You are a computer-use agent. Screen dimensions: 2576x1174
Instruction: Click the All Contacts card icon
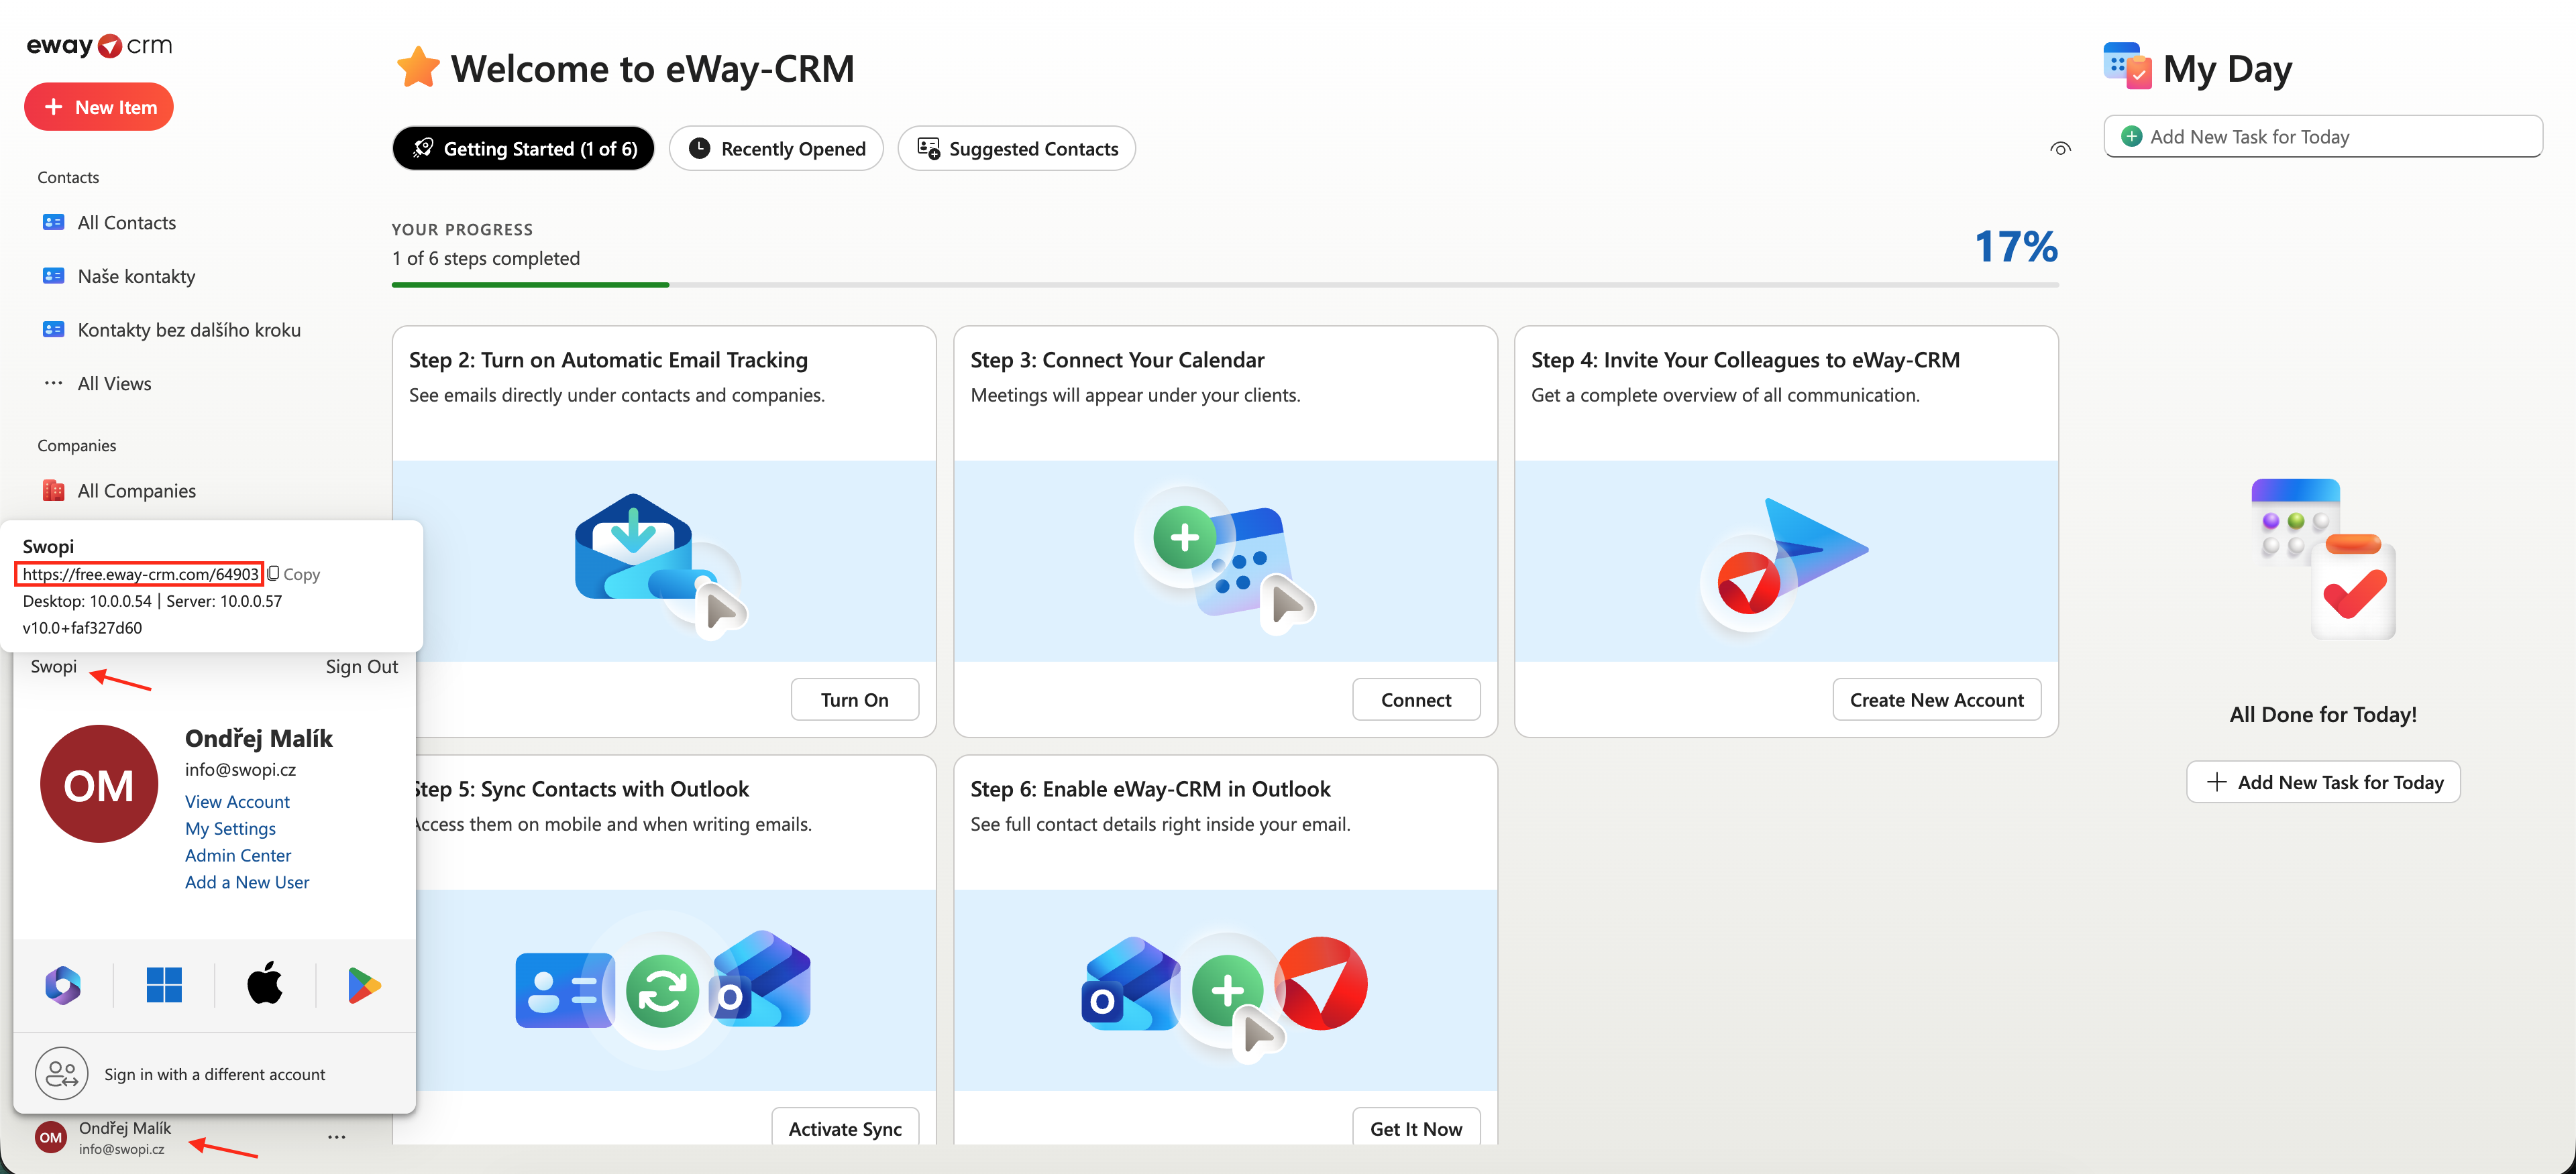pyautogui.click(x=54, y=223)
